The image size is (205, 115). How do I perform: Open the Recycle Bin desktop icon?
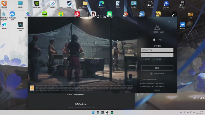pyautogui.click(x=118, y=4)
